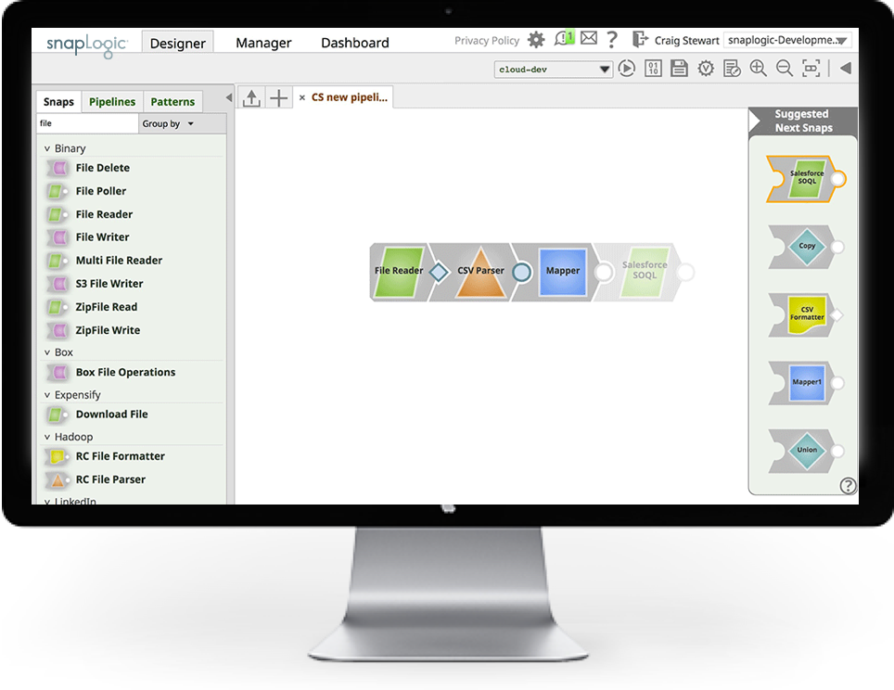Screen dimensions: 894x690
Task: Collapse the Box category
Action: 47,352
